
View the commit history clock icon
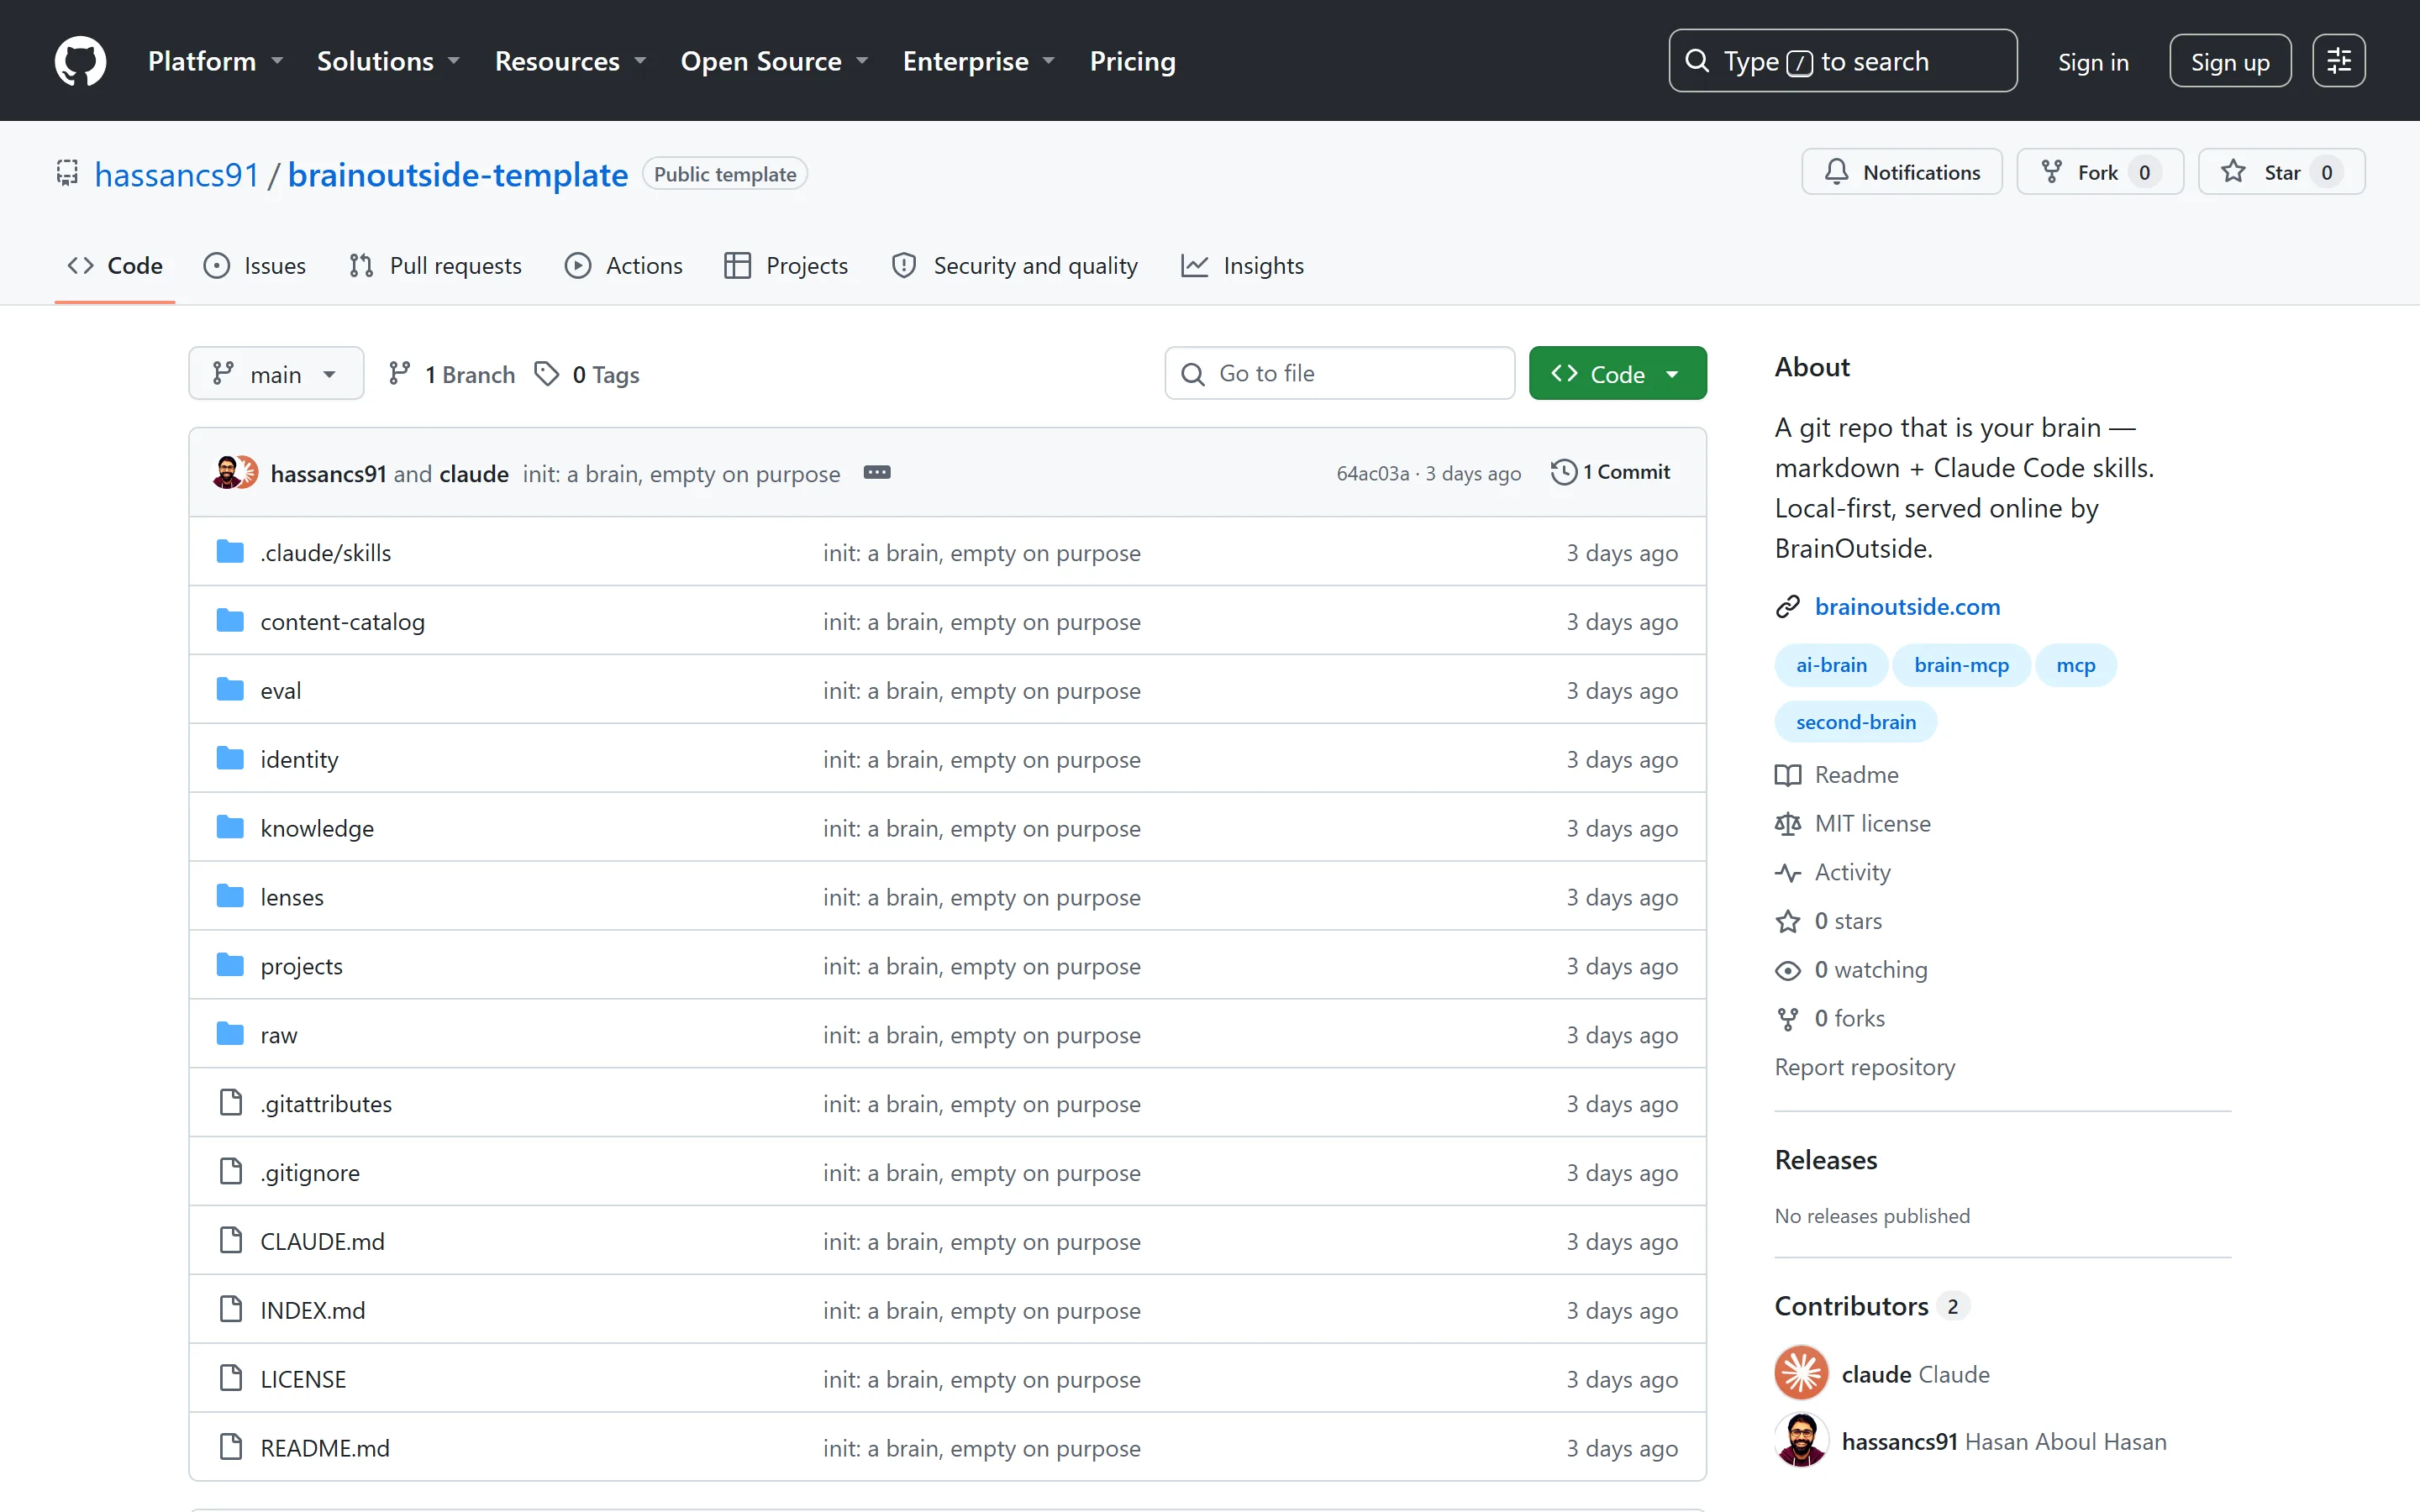1563,472
